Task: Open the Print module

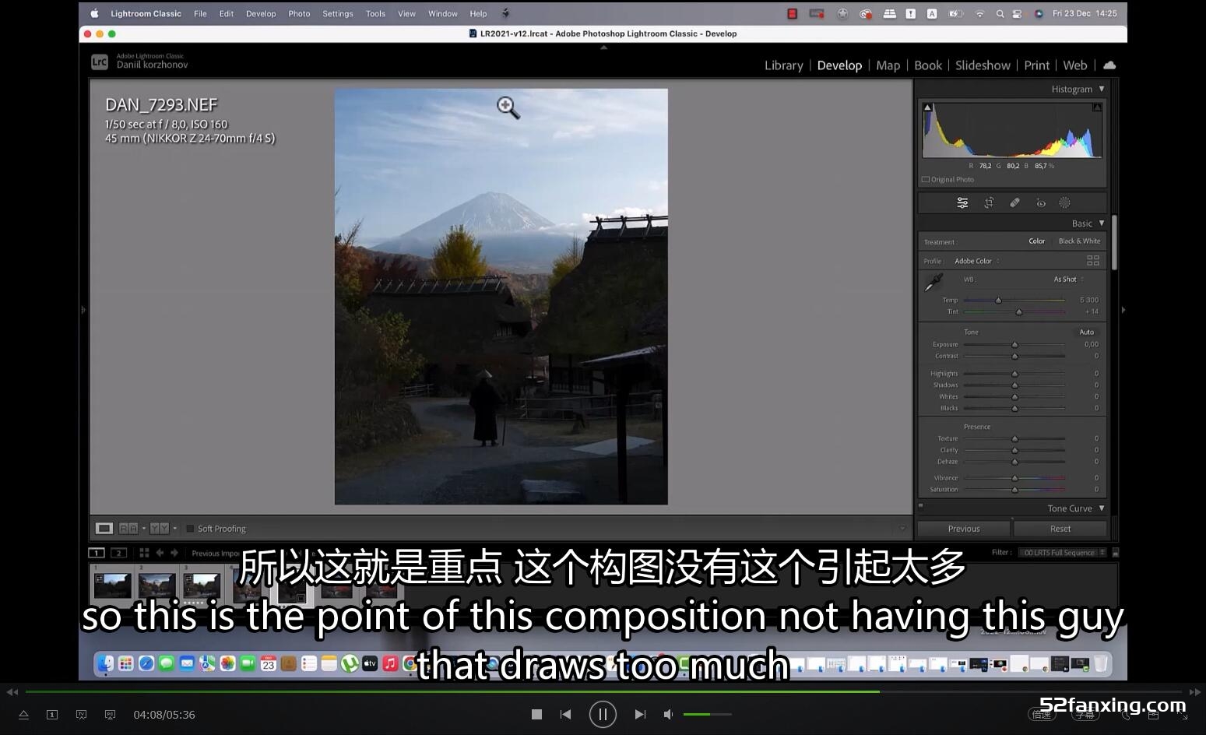Action: pyautogui.click(x=1036, y=65)
